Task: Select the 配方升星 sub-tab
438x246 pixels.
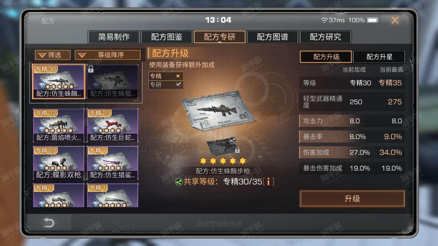Action: click(379, 57)
